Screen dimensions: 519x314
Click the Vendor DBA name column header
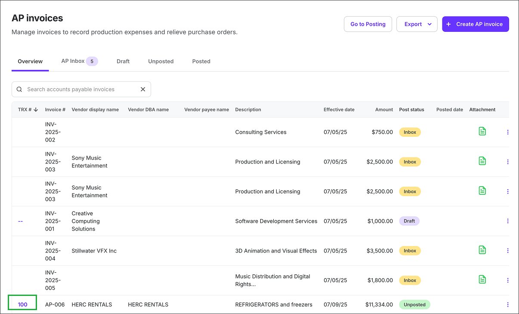(x=148, y=110)
